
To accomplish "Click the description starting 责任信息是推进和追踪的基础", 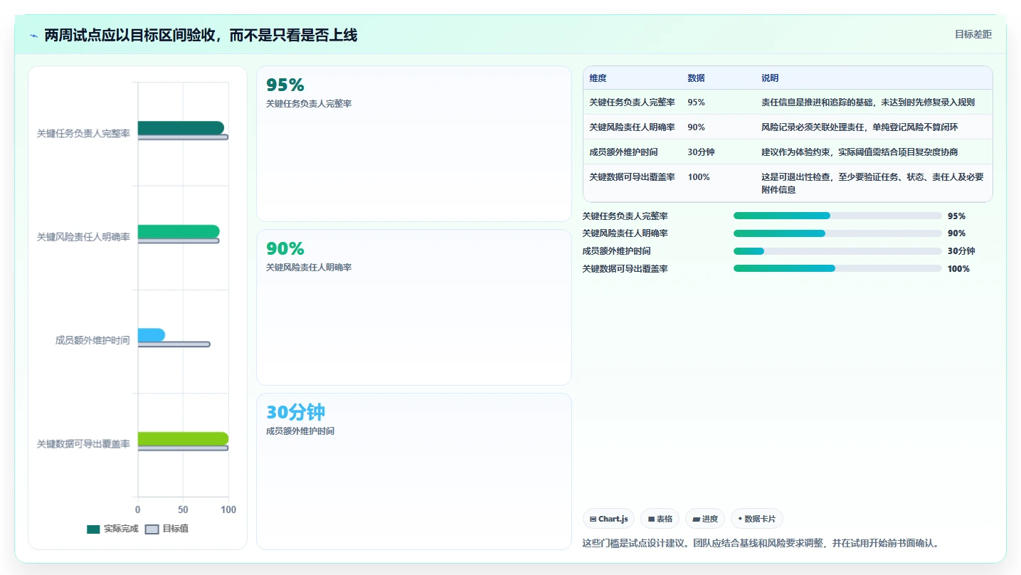I will pos(868,102).
